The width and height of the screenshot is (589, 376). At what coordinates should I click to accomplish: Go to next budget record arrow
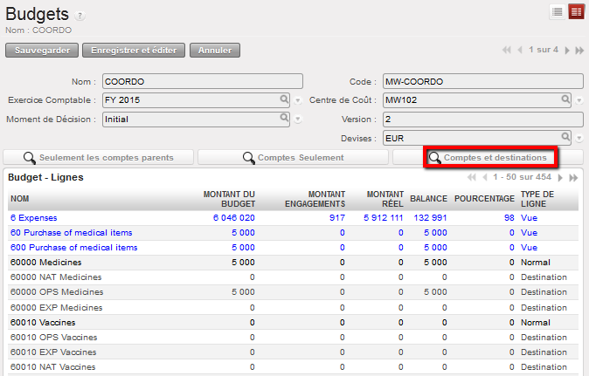click(567, 51)
